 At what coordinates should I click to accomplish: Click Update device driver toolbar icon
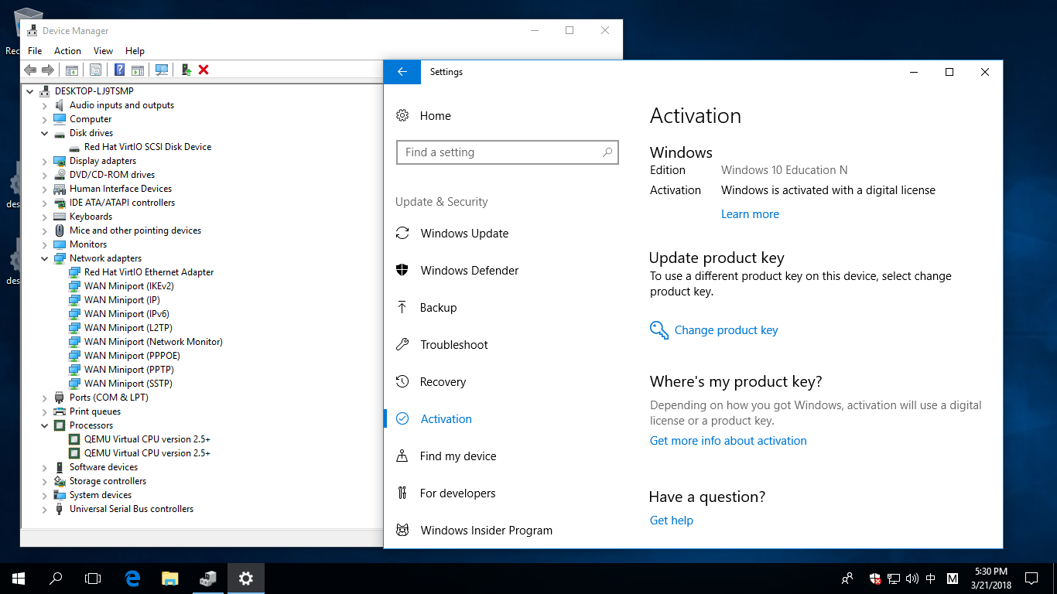(x=186, y=70)
